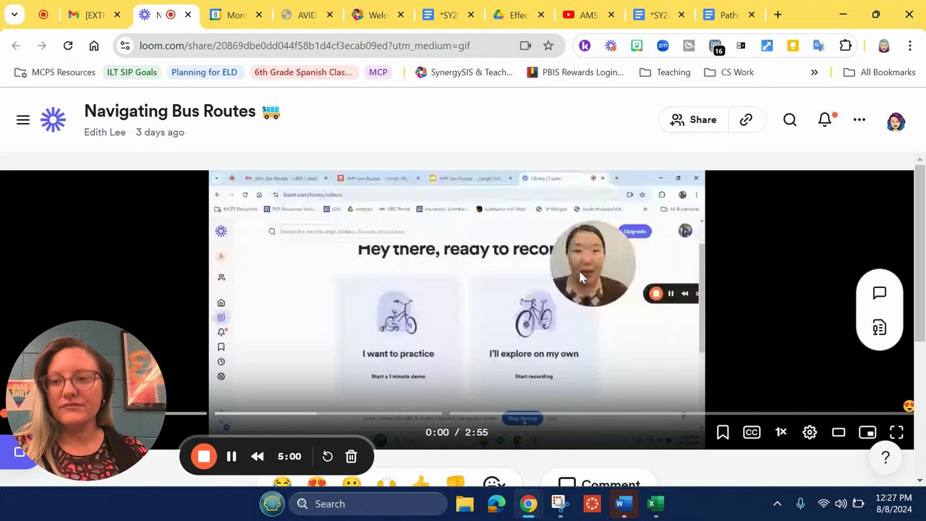Viewport: 926px width, 521px height.
Task: Open the Chrome extensions puzzle icon
Action: 845,46
